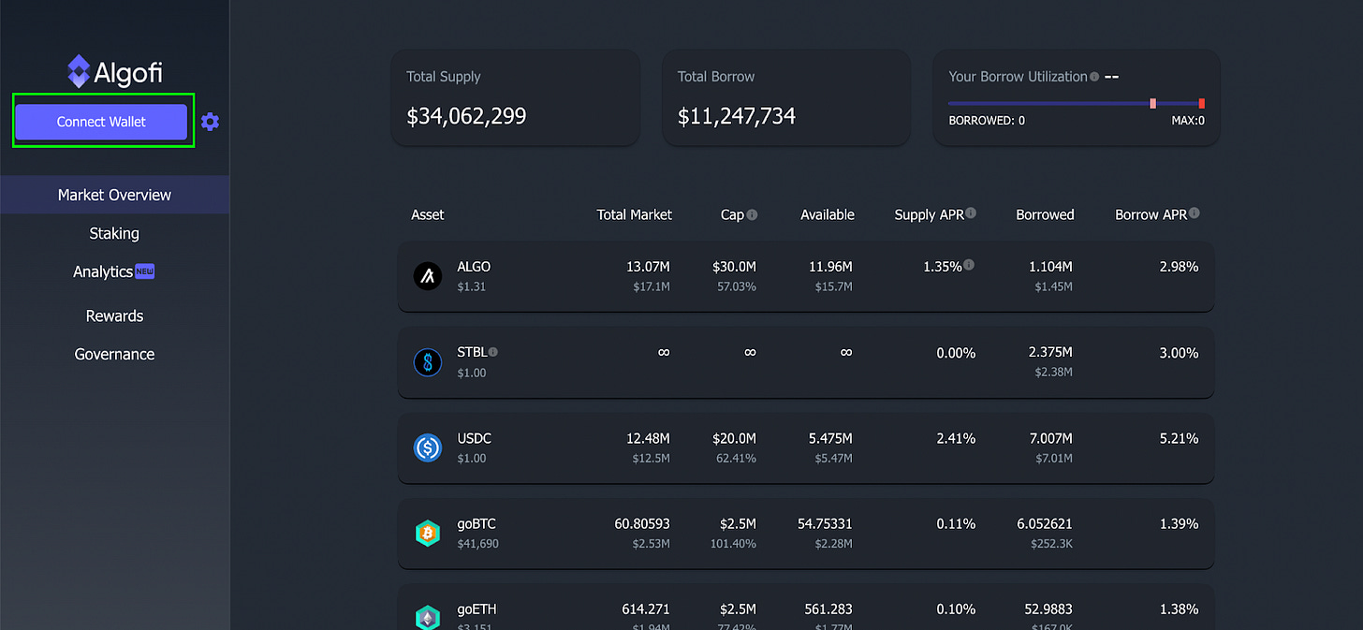Click the USDC coin logo
1363x630 pixels.
point(428,447)
